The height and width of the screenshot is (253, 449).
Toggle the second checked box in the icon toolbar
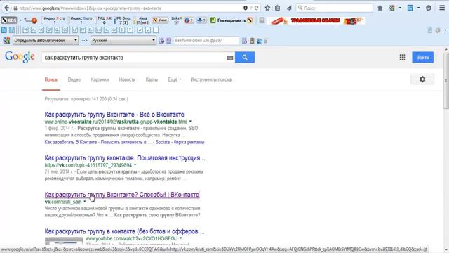coord(148,30)
